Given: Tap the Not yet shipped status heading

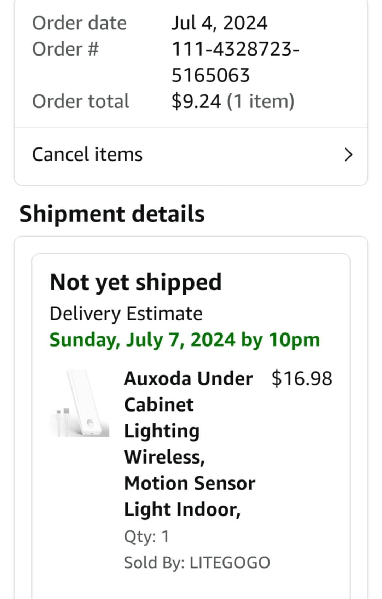Looking at the screenshot, I should 135,283.
